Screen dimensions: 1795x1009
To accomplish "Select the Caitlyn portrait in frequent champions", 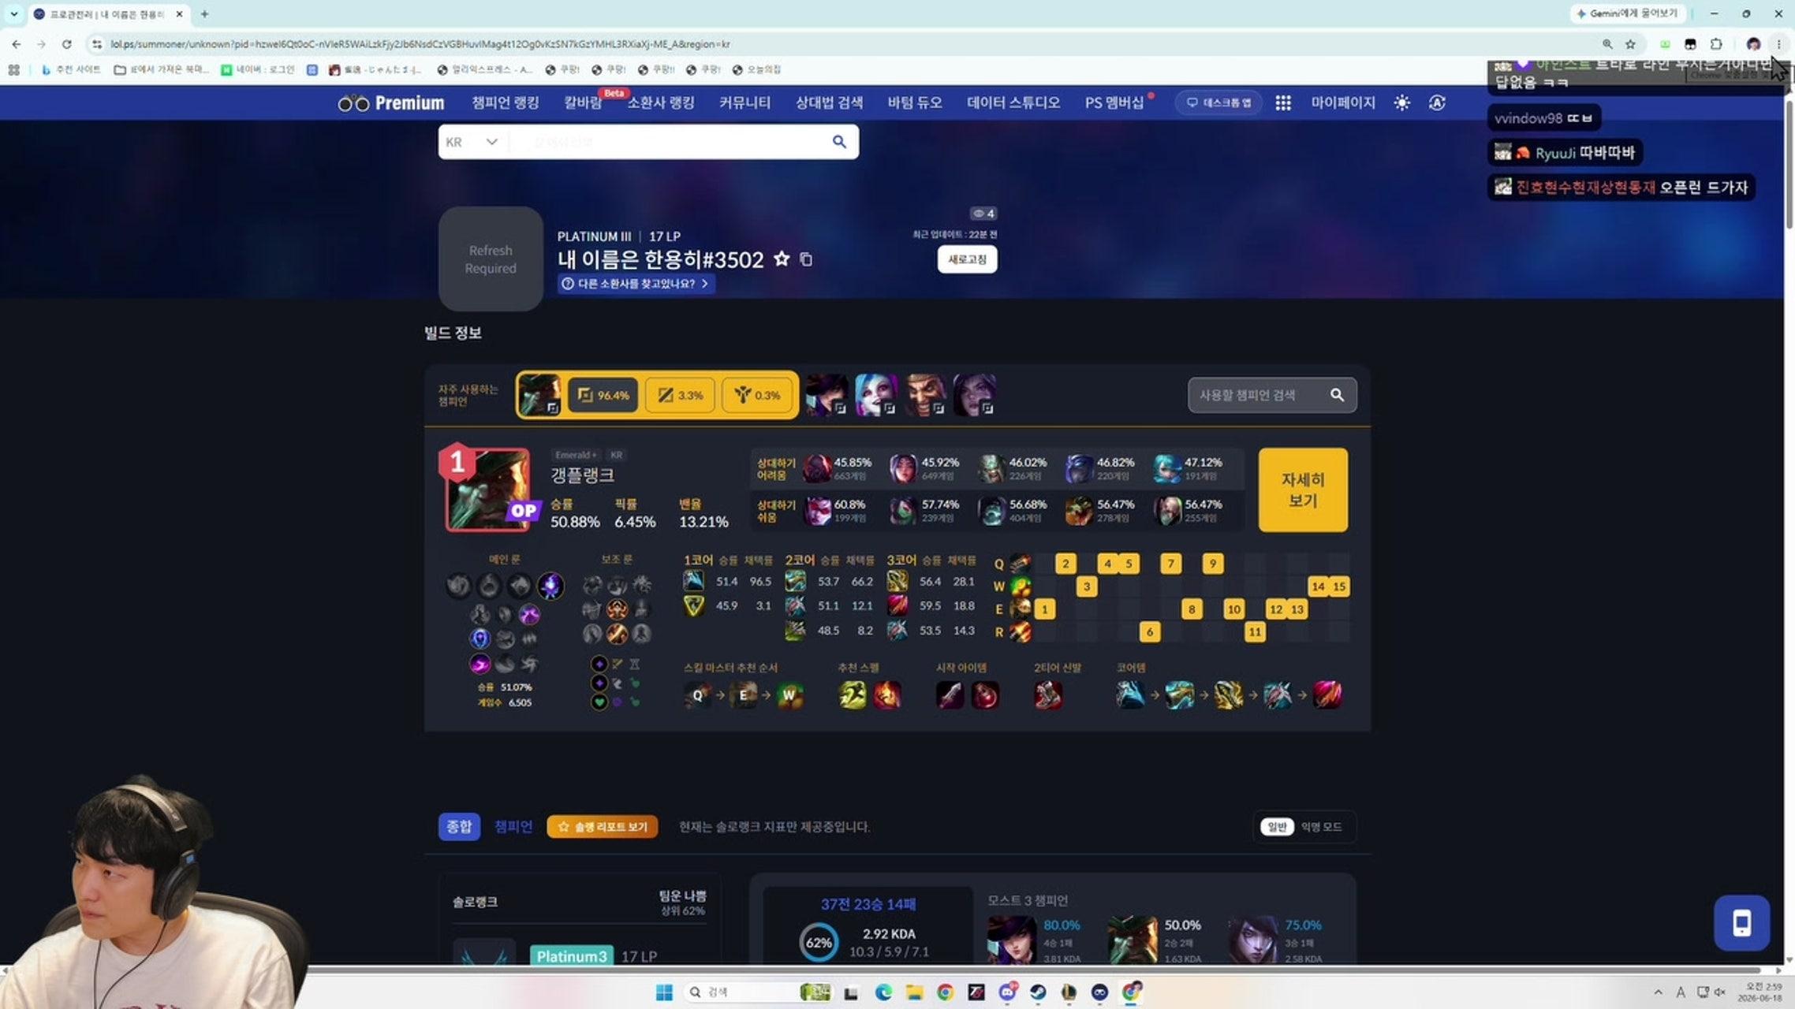I will 827,394.
